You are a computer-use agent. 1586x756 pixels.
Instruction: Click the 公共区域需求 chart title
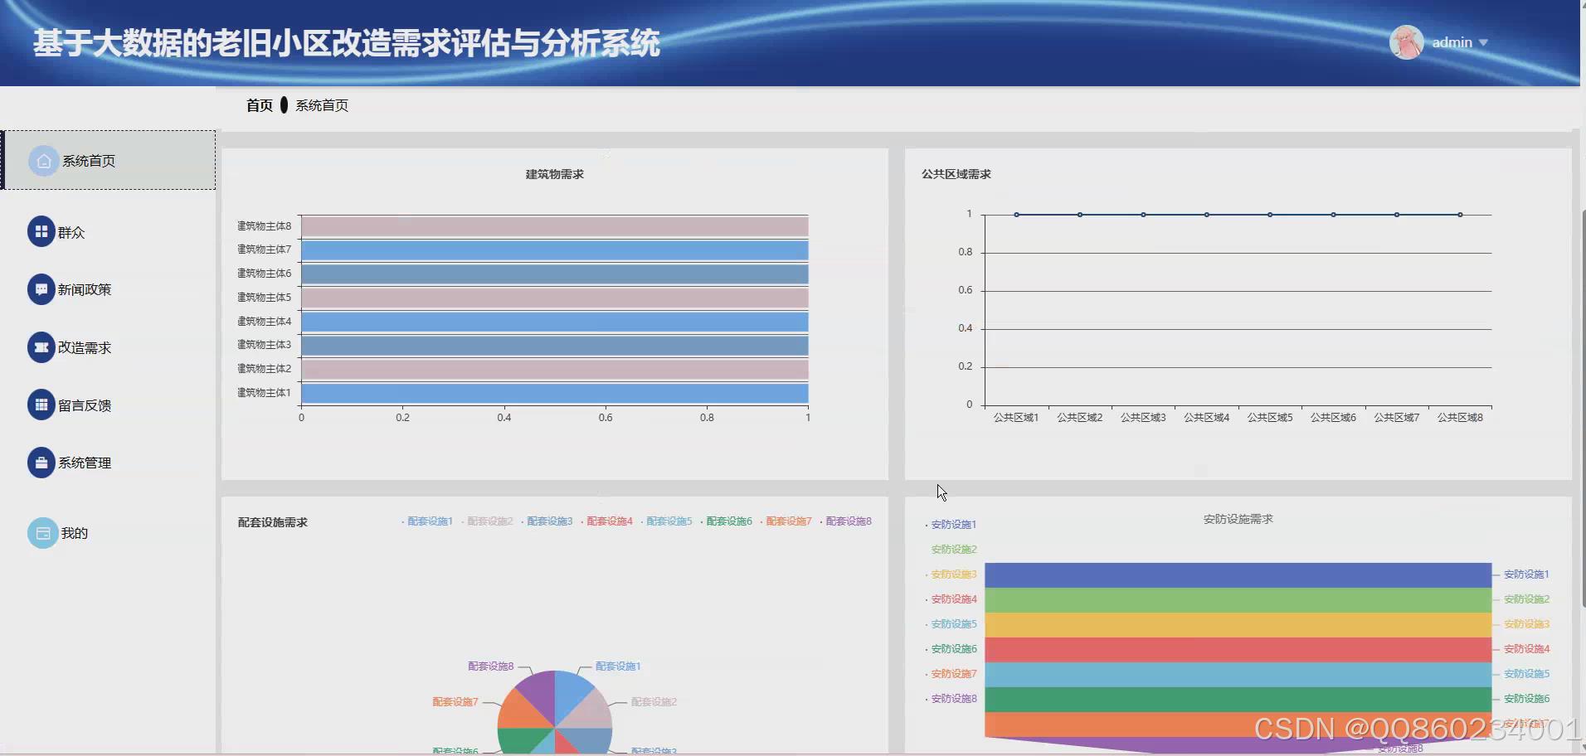point(956,174)
